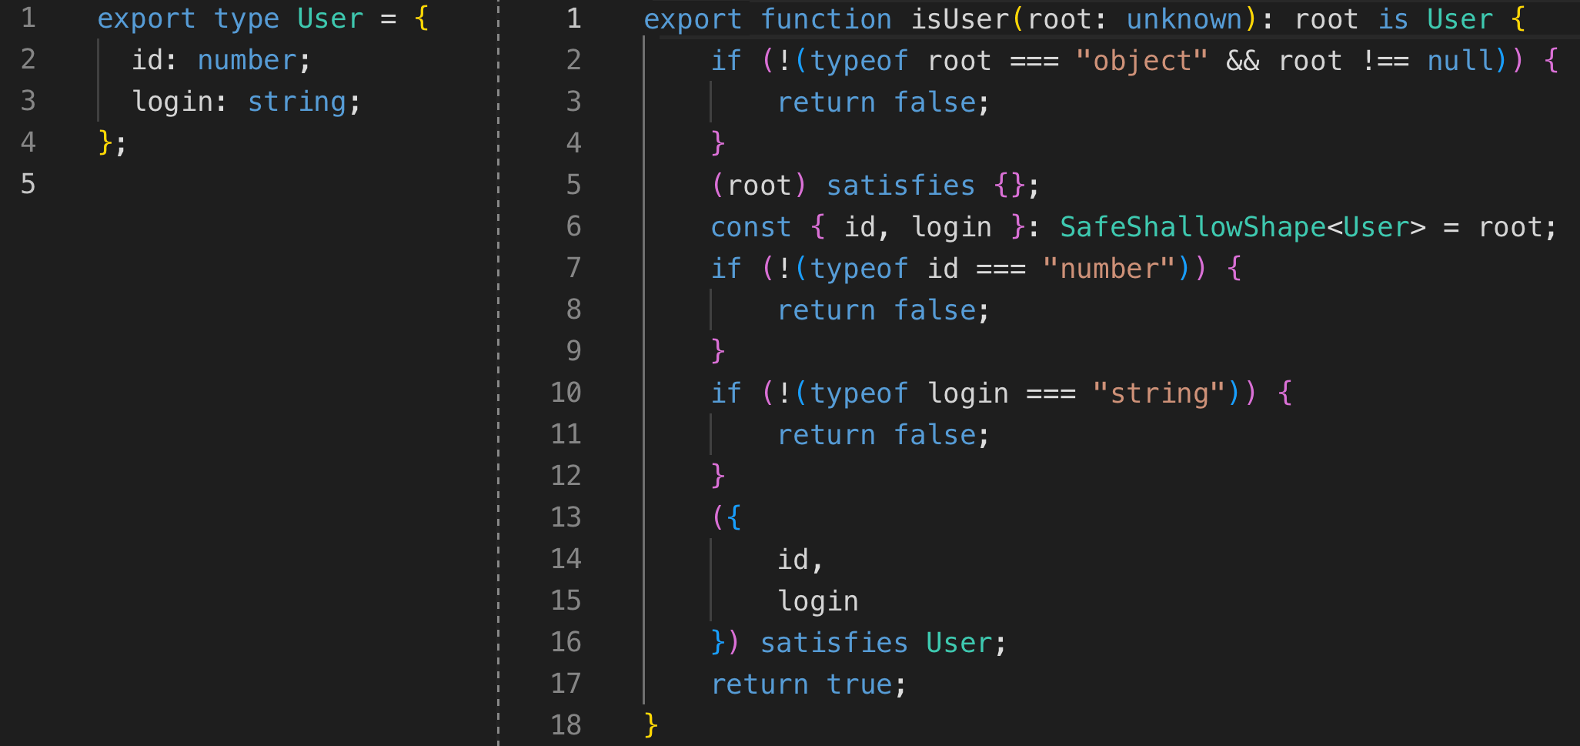Click the string "object" on right pane line 2
Image resolution: width=1580 pixels, height=746 pixels.
coord(1141,60)
